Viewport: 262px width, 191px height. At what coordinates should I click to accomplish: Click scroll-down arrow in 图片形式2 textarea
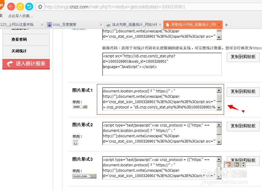(219, 142)
